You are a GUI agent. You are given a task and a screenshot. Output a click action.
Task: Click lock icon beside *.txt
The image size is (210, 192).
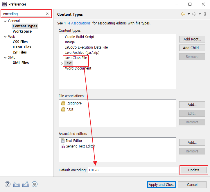pos(63,109)
